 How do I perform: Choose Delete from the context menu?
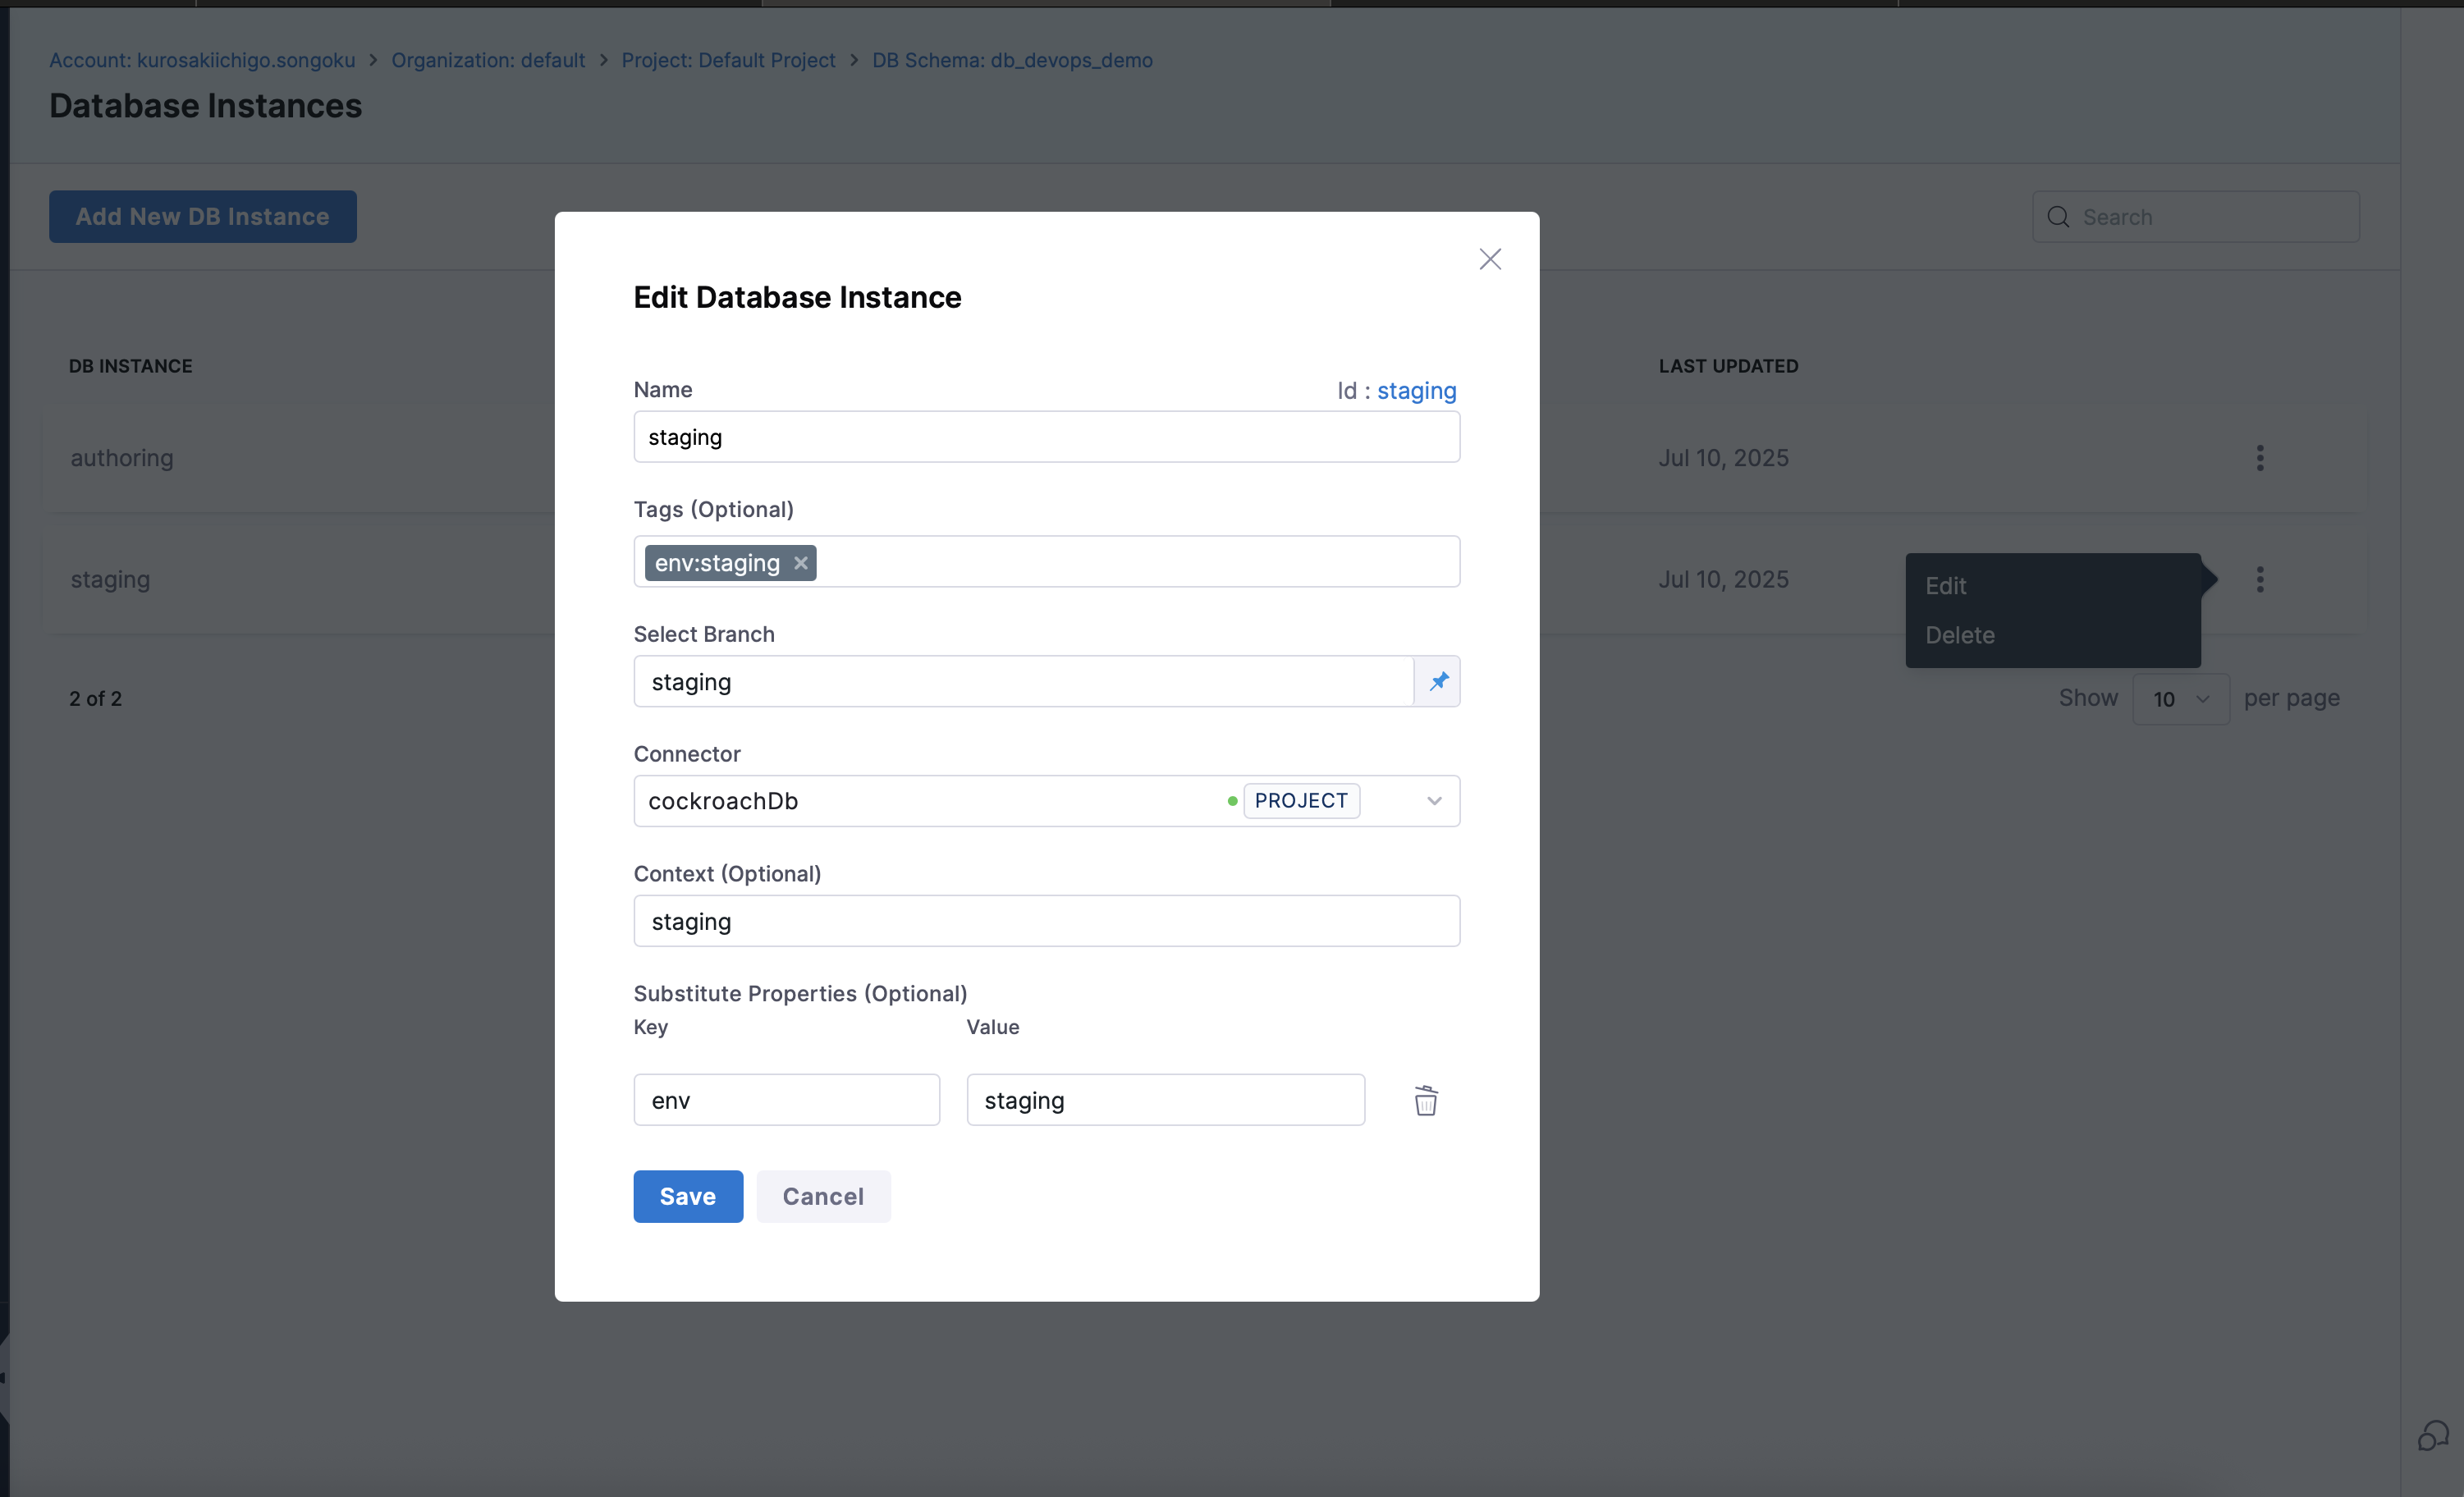click(1960, 634)
